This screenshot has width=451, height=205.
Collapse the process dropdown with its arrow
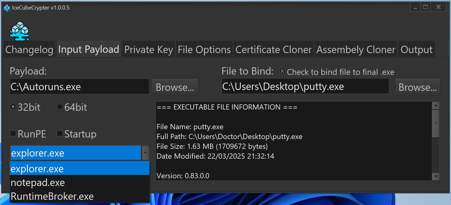click(145, 153)
